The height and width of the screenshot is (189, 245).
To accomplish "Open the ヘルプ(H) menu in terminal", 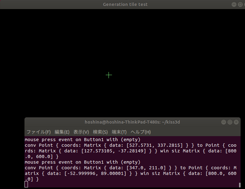I will 141,132.
